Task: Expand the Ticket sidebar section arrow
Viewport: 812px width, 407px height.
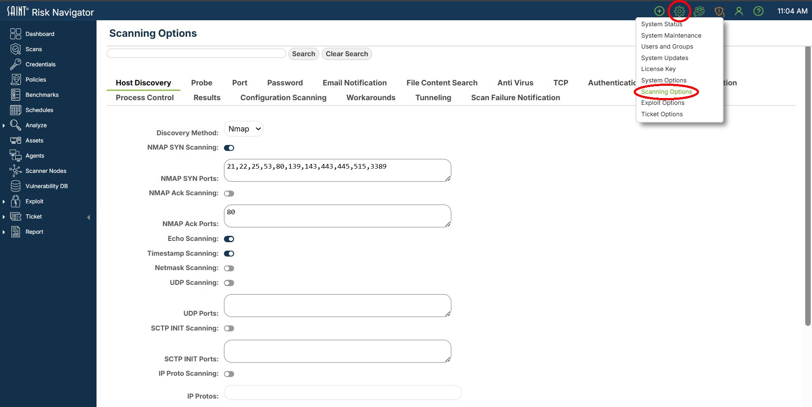Action: pos(4,217)
